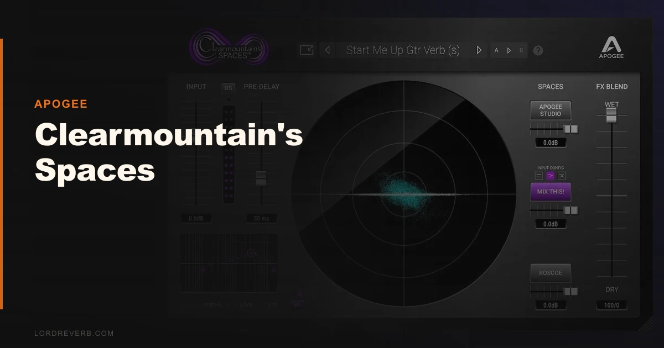
Task: Click the Roscoe 0.0dB value field
Action: [x=551, y=305]
